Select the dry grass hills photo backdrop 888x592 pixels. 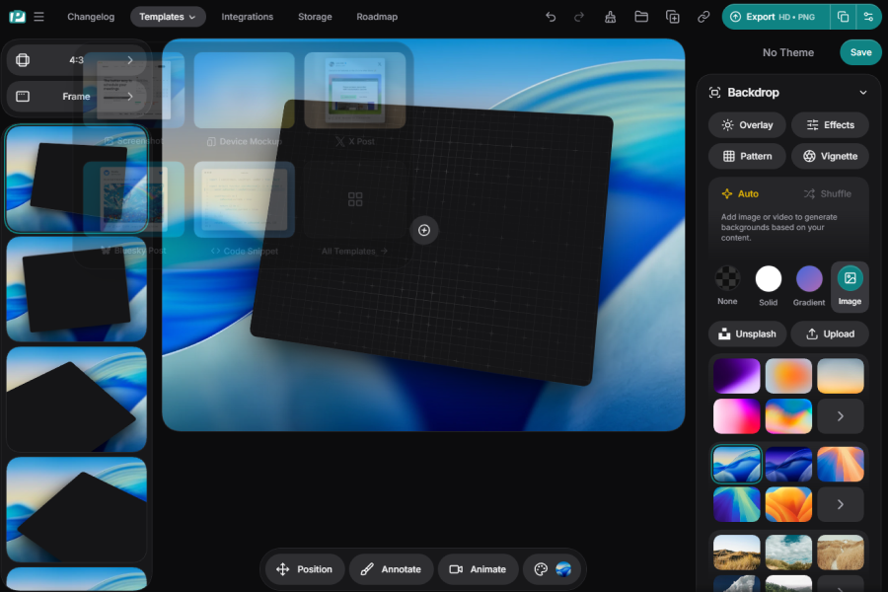[737, 553]
